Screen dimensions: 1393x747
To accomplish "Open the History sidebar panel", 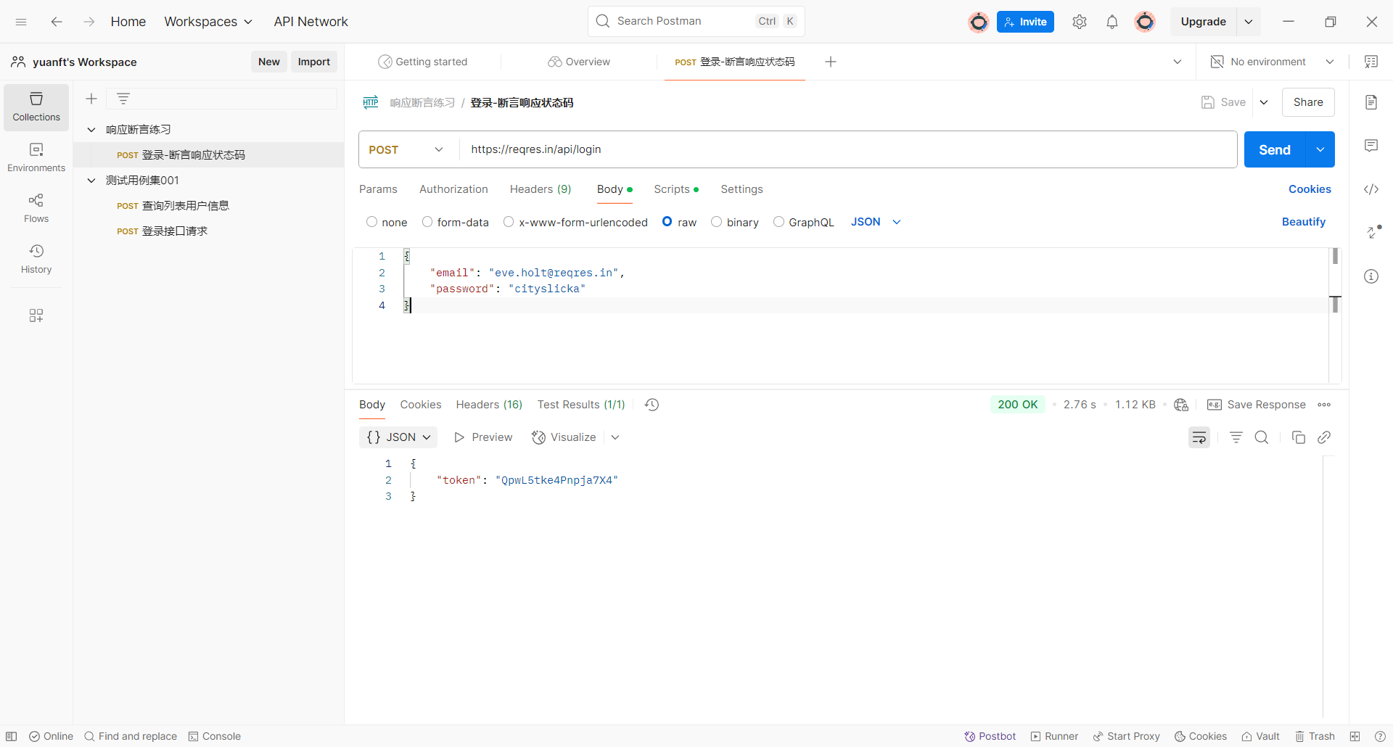I will (x=36, y=260).
